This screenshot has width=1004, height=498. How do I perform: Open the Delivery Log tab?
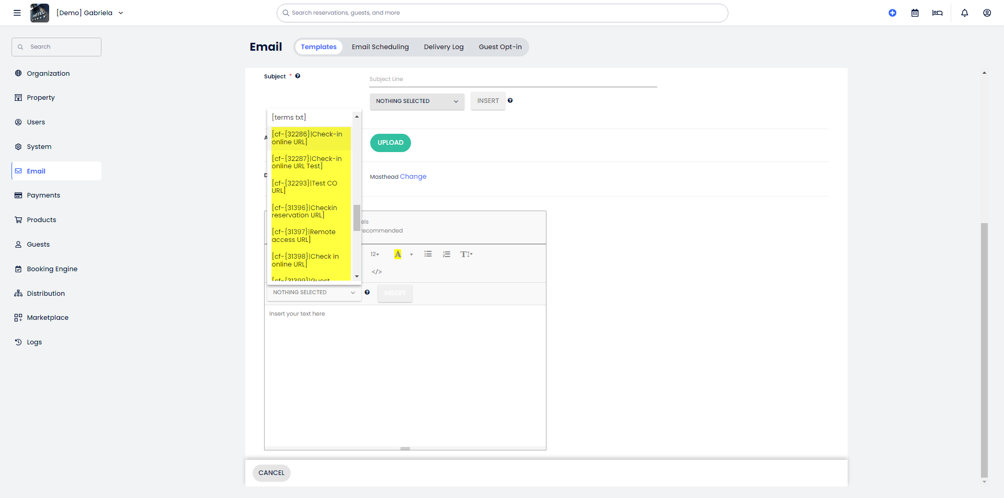443,47
